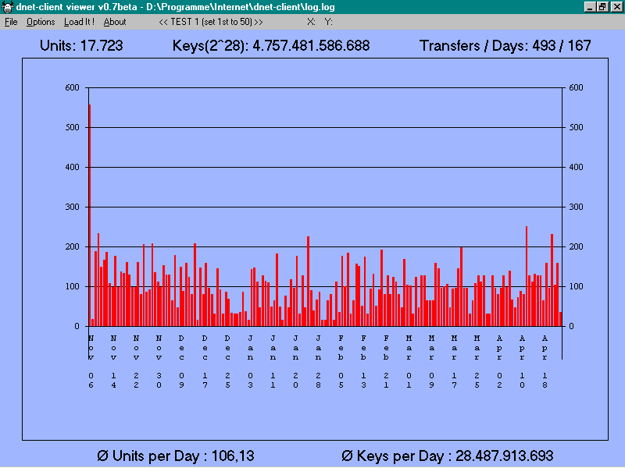625x468 pixels.
Task: Open the About menu
Action: [115, 22]
